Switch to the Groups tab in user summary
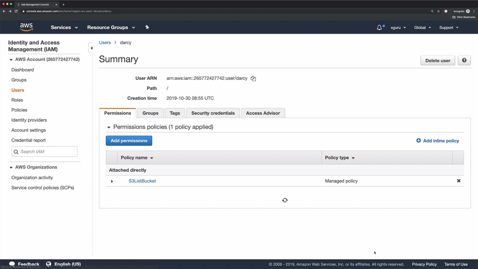This screenshot has width=478, height=269. tap(150, 113)
